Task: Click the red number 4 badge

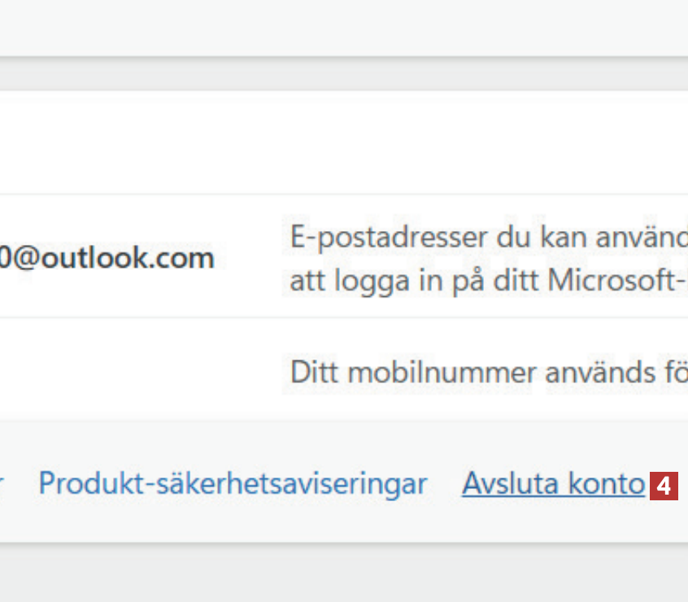Action: tap(664, 486)
